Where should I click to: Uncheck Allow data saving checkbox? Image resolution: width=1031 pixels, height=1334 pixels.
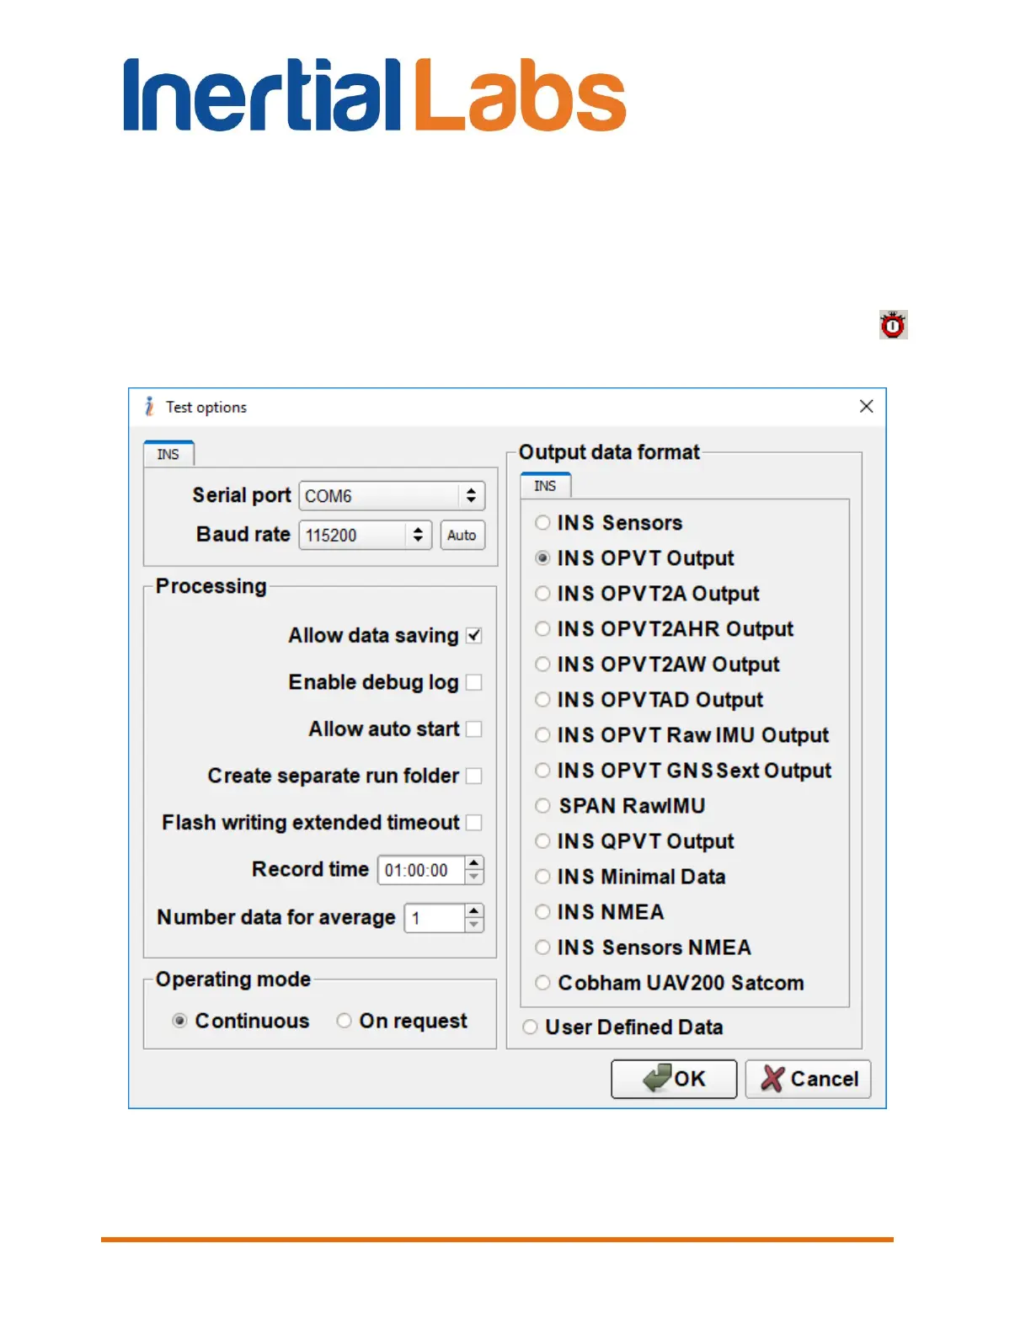pos(474,636)
